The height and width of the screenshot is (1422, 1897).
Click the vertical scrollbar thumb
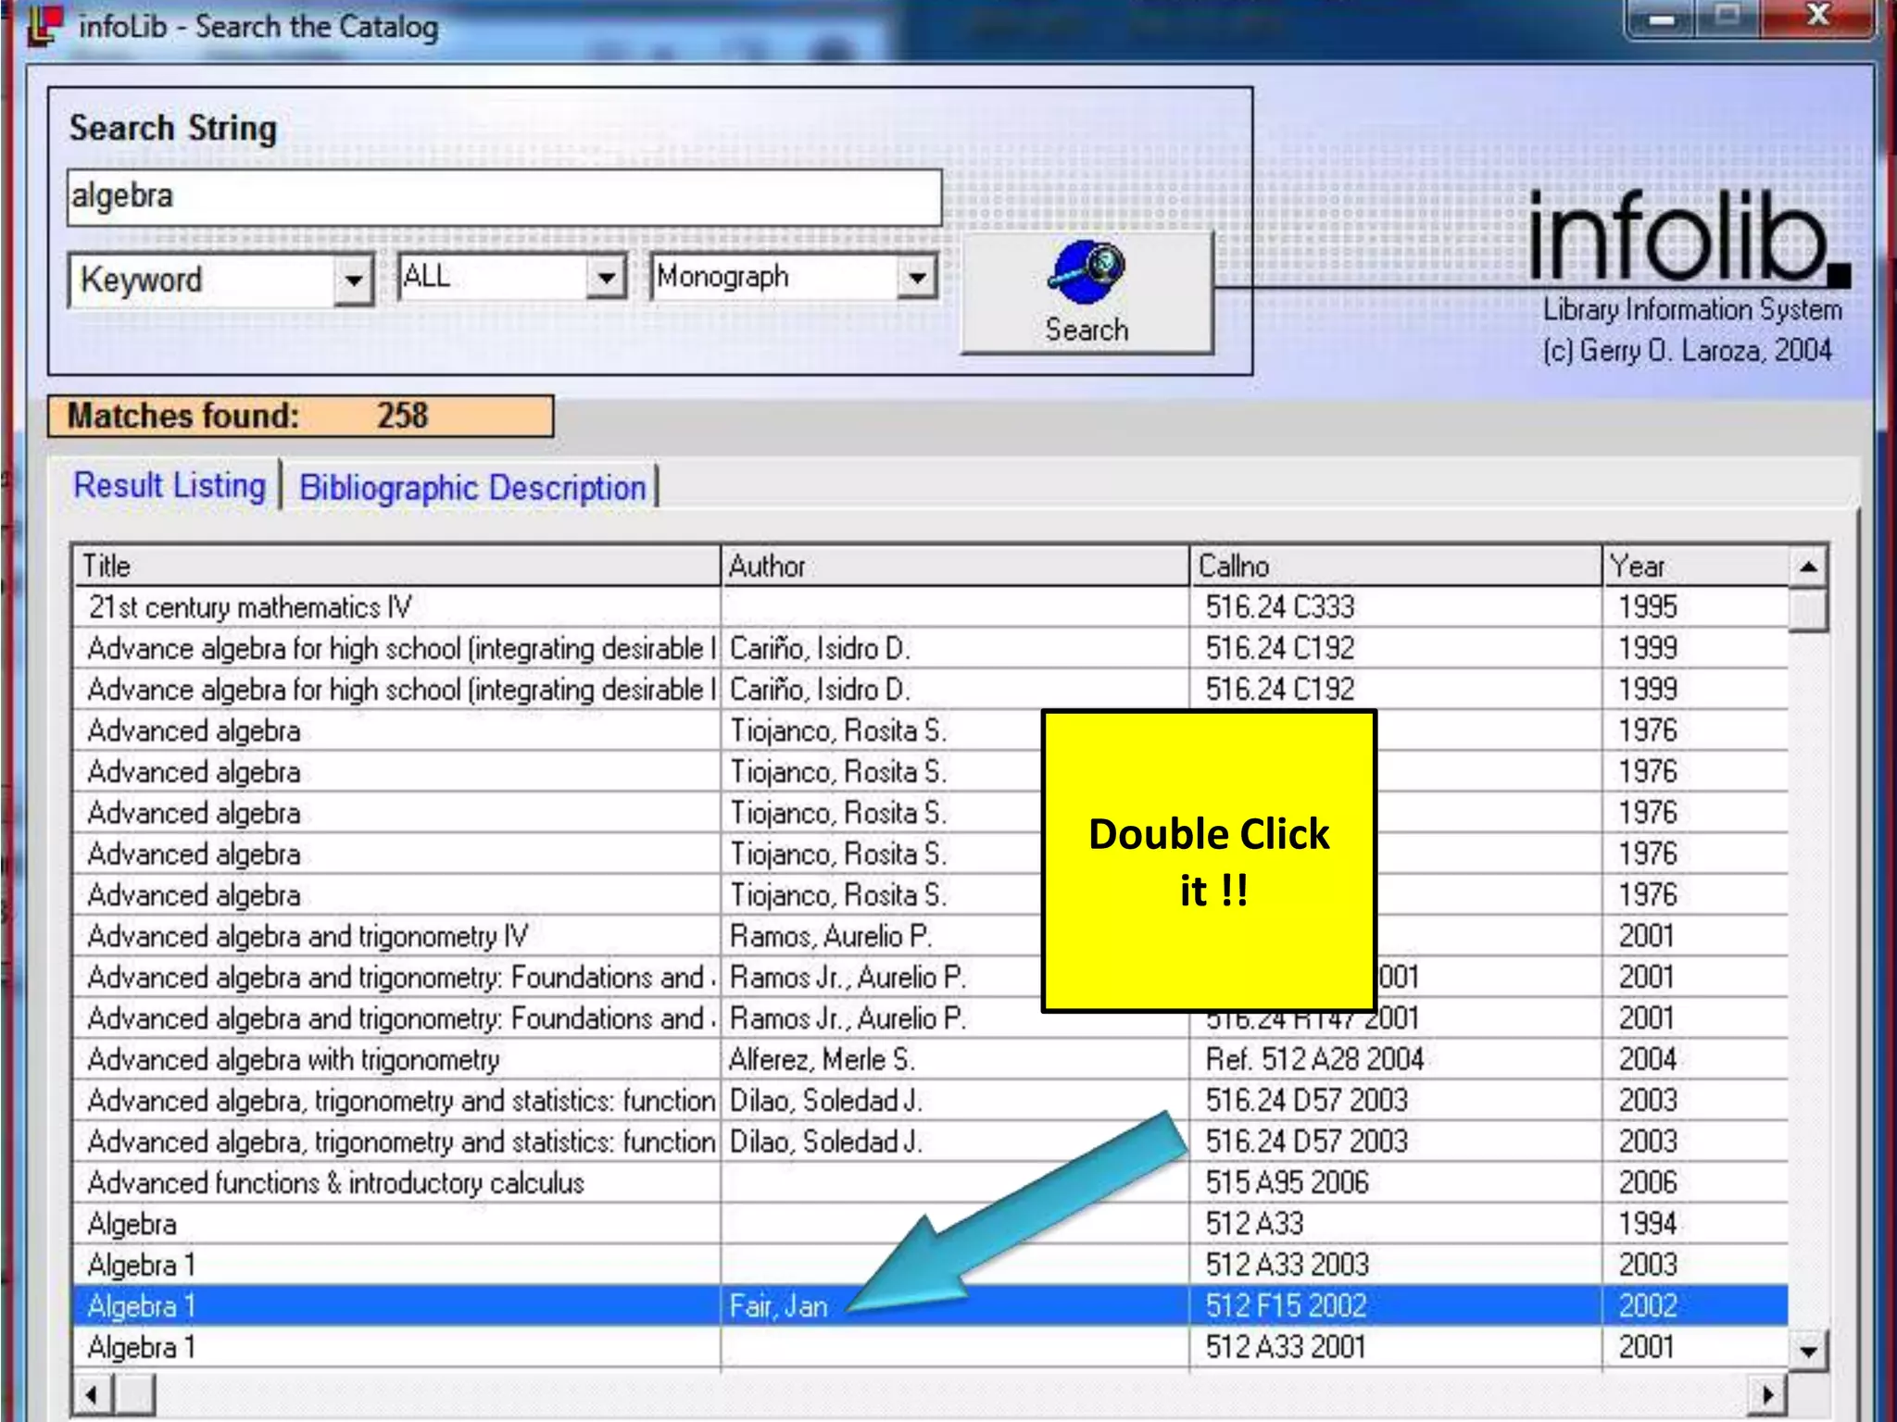(1807, 611)
